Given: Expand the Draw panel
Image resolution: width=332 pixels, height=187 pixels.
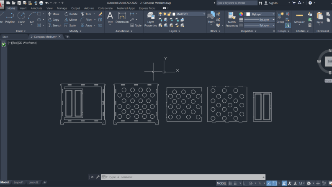Looking at the screenshot, I should click(x=21, y=31).
